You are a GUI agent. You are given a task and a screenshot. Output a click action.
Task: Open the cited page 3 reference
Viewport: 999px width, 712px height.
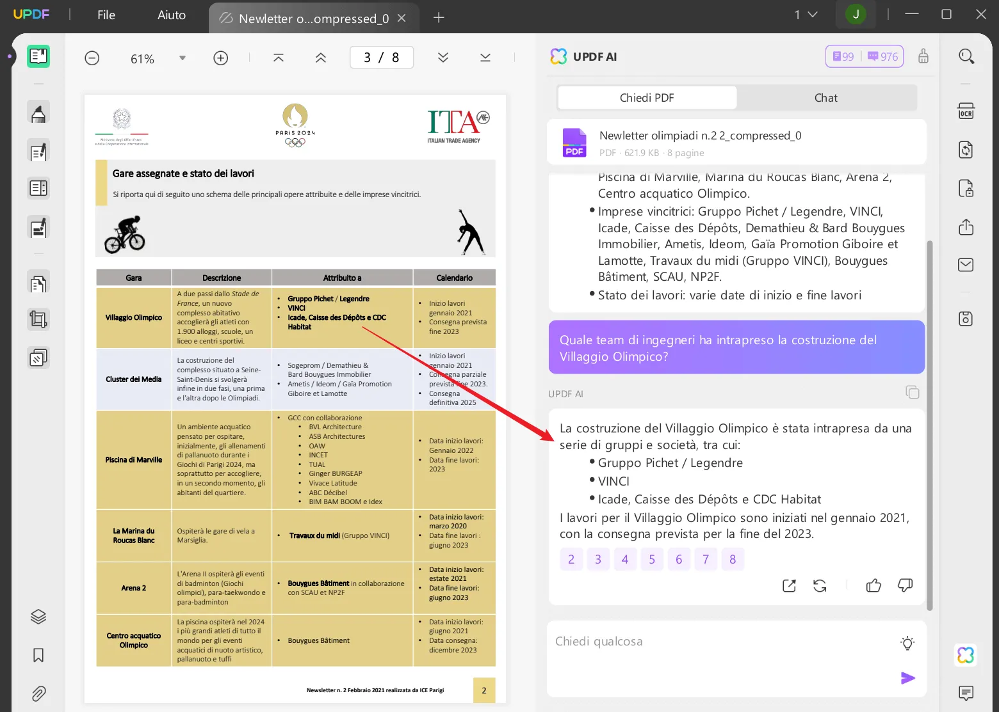coord(598,559)
